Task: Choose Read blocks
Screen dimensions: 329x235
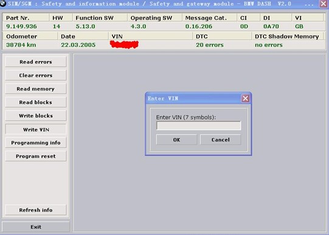Action: pyautogui.click(x=36, y=102)
